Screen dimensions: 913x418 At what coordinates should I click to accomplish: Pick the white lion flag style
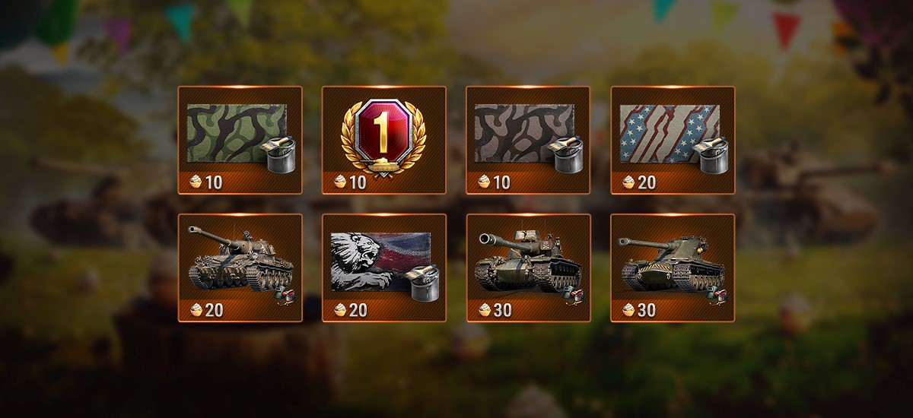coord(384,268)
